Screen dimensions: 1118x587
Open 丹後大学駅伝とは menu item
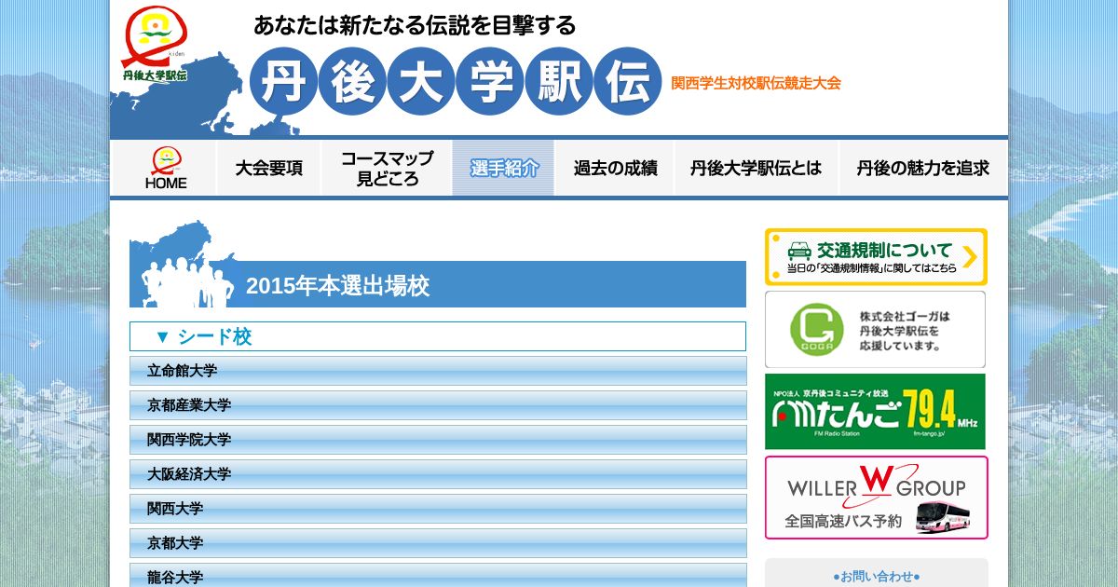[x=757, y=169]
